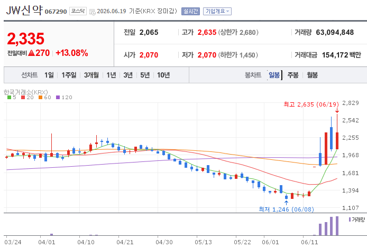Click the stock code 067290
The height and width of the screenshot is (249, 367).
coord(56,12)
